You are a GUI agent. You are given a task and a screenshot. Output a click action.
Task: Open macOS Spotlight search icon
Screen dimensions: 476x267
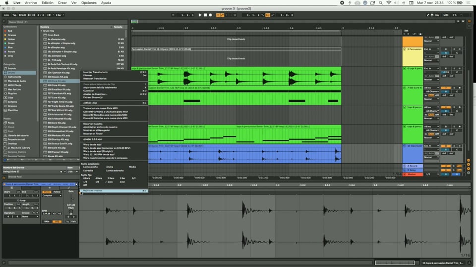381,3
